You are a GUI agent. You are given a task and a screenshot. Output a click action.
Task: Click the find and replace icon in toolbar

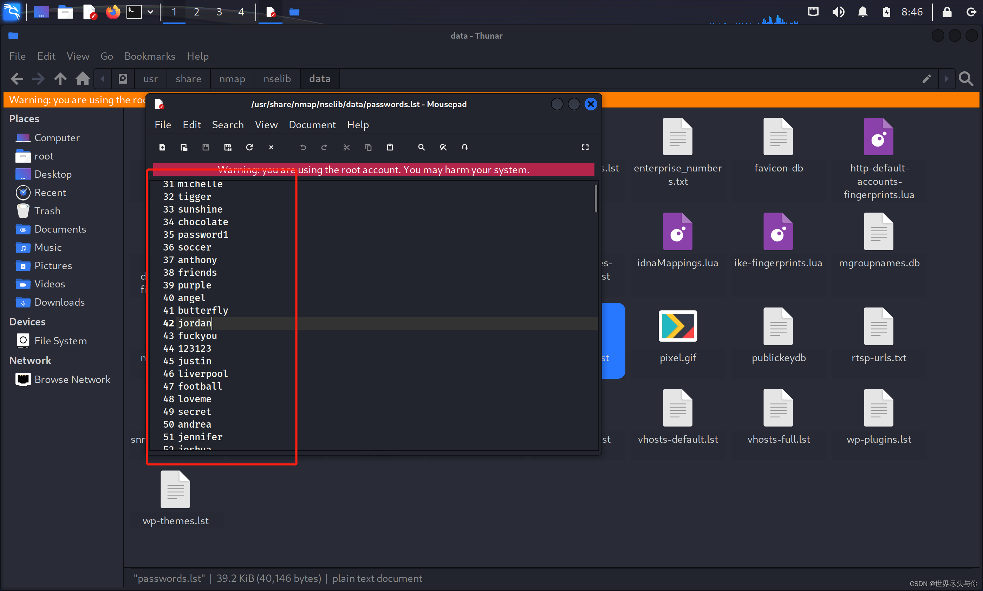point(443,147)
